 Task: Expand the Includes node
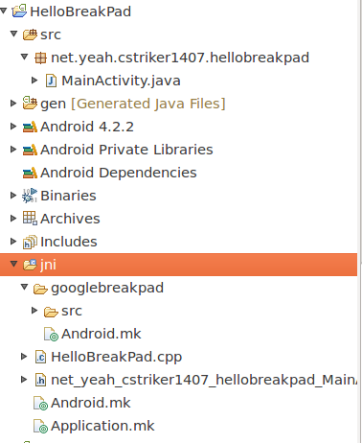pyautogui.click(x=13, y=242)
